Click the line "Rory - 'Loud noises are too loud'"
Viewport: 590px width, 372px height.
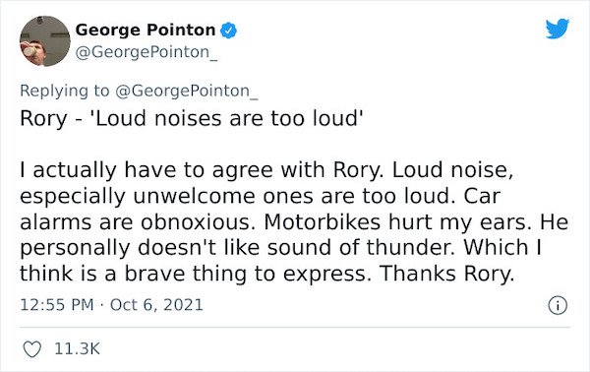(192, 119)
